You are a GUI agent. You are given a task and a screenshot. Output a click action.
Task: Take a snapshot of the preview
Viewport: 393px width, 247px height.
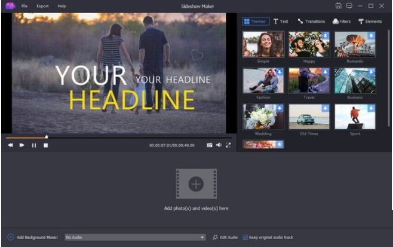pos(210,145)
